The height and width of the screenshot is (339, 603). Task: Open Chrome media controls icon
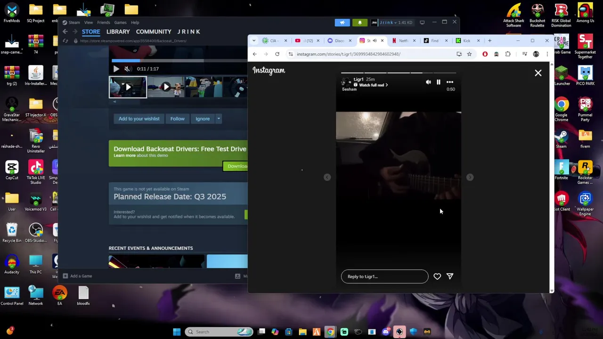point(524,54)
